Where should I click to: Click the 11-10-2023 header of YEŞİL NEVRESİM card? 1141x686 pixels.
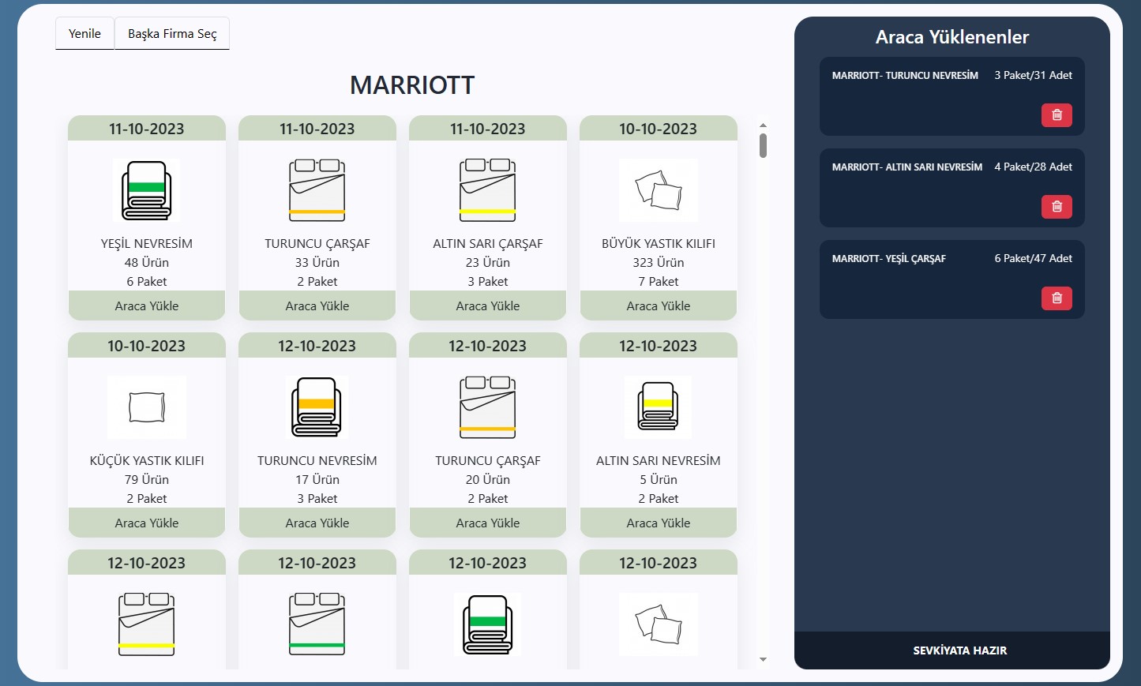[x=147, y=129]
